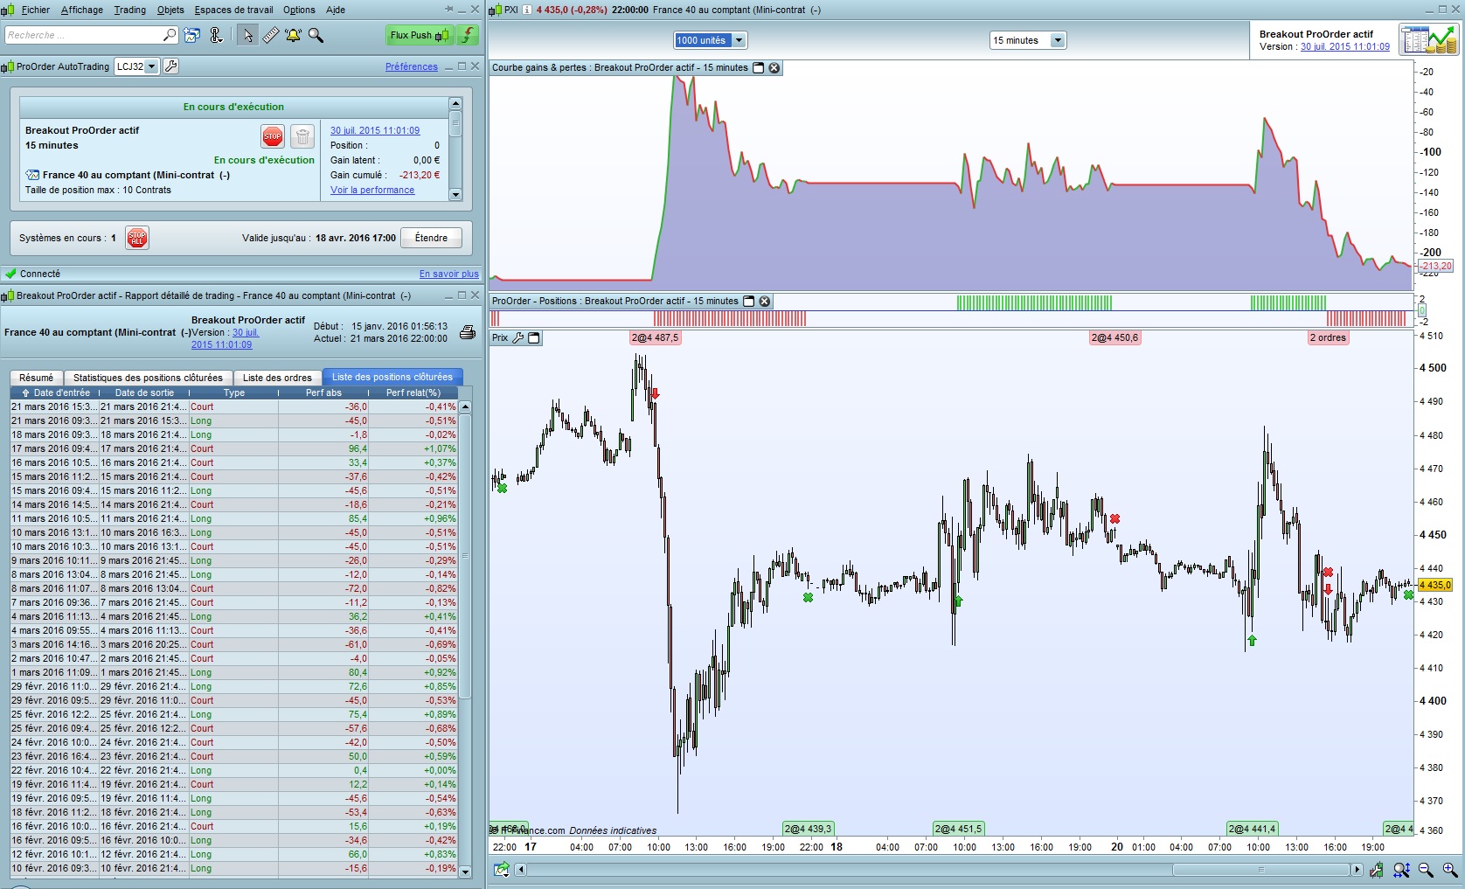Viewport: 1465px width, 889px height.
Task: Click the chart scrollbar right arrow
Action: [1357, 869]
